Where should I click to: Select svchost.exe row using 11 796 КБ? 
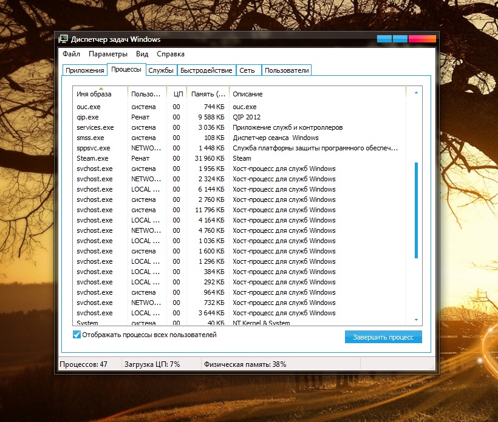[x=239, y=210]
